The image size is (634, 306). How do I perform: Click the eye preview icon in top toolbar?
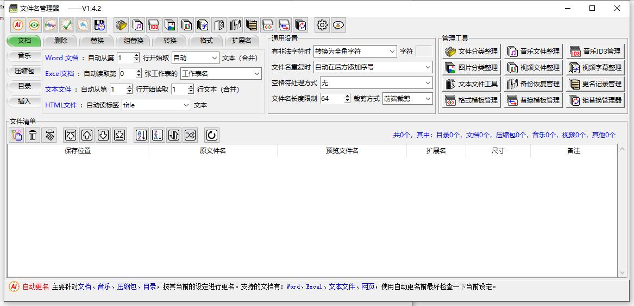click(34, 25)
